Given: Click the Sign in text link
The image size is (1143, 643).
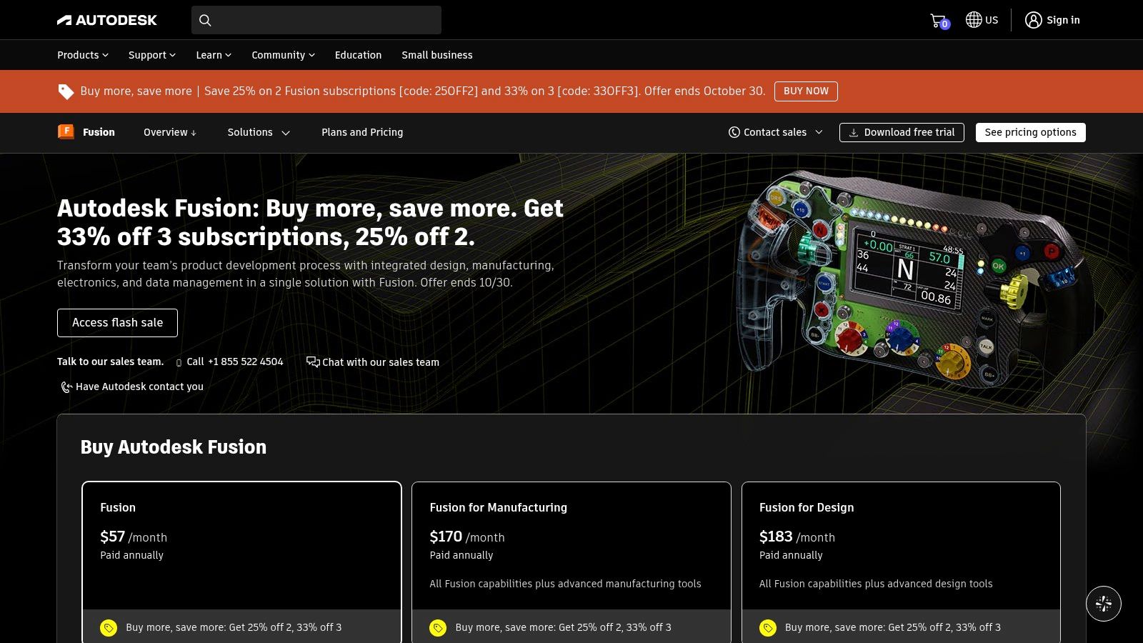Looking at the screenshot, I should [x=1063, y=20].
